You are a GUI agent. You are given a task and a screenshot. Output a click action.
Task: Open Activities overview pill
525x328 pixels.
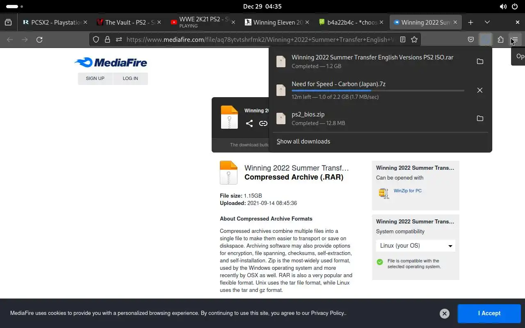tap(15, 7)
